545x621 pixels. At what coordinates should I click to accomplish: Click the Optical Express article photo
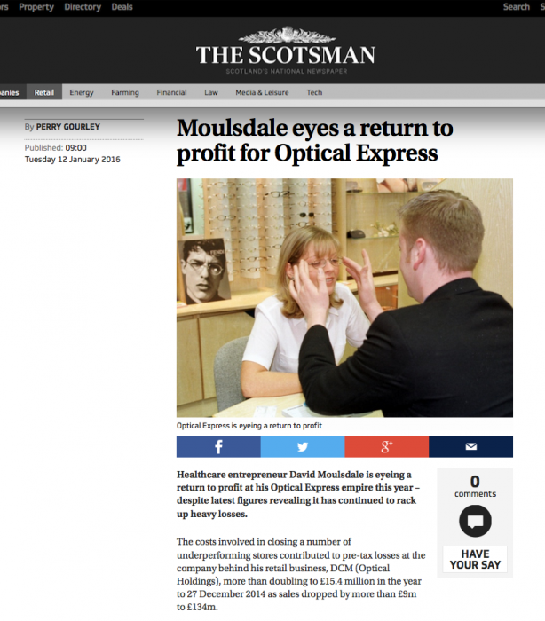pyautogui.click(x=344, y=298)
